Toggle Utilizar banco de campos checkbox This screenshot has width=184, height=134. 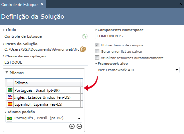pyautogui.click(x=97, y=45)
